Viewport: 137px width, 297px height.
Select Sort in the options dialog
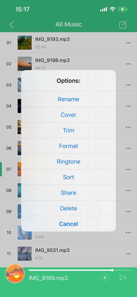68,177
